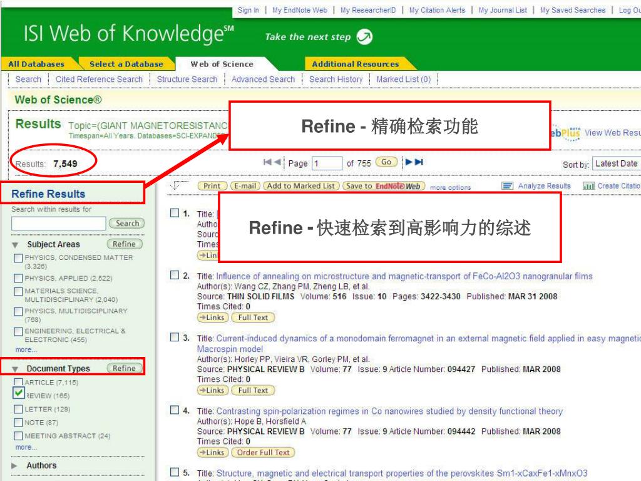Click Links button for result 3
641x481 pixels.
point(212,390)
